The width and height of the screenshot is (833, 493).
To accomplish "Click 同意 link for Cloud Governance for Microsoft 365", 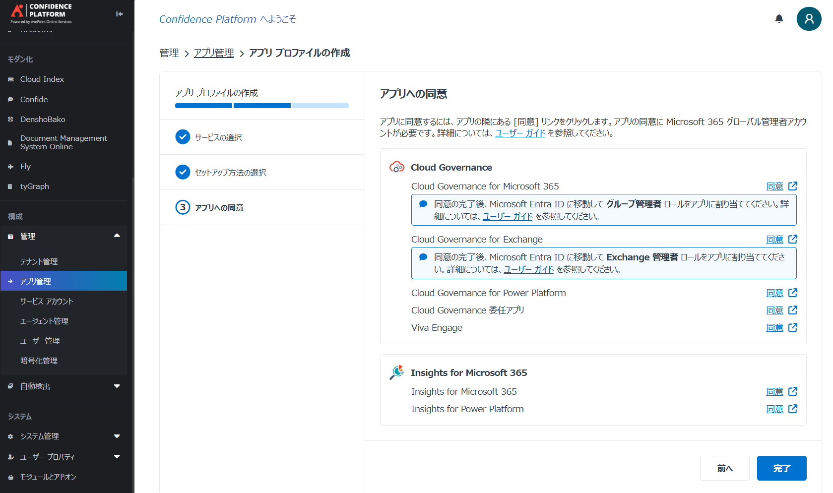I will click(774, 186).
